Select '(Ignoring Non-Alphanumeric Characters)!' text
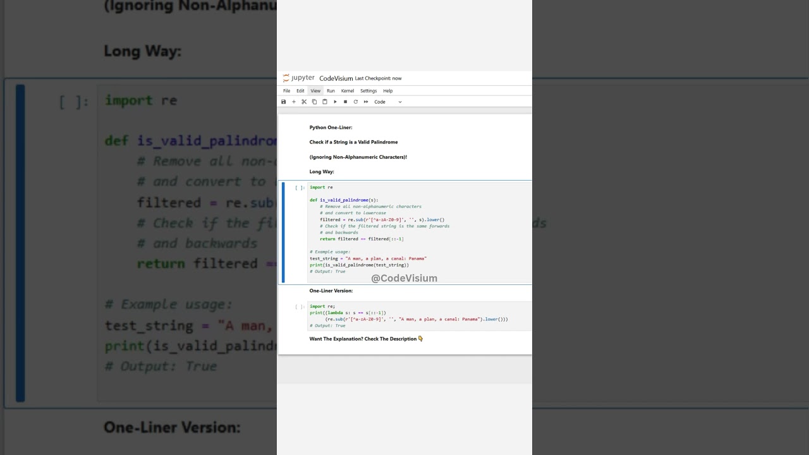 (x=358, y=157)
